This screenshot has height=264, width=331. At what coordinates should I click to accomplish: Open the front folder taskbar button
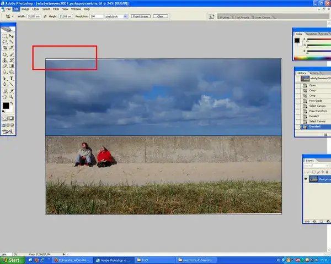(155, 260)
